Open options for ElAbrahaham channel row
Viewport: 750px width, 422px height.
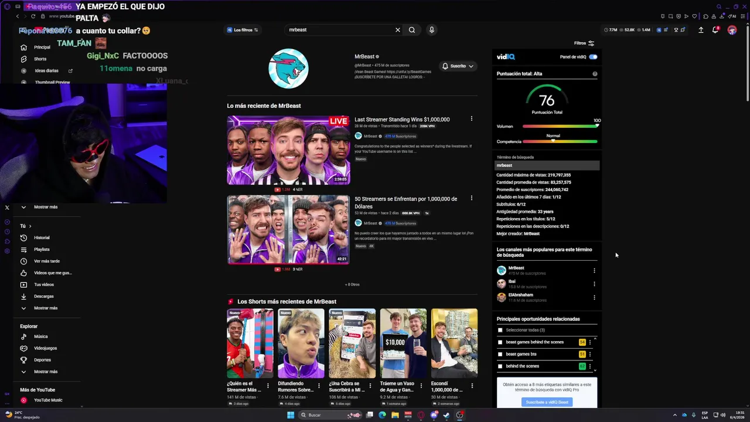point(594,298)
